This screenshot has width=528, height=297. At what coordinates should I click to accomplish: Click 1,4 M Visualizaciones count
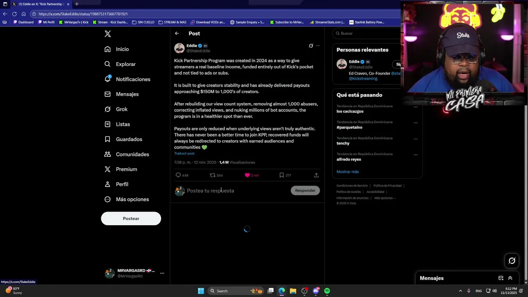[x=237, y=163]
